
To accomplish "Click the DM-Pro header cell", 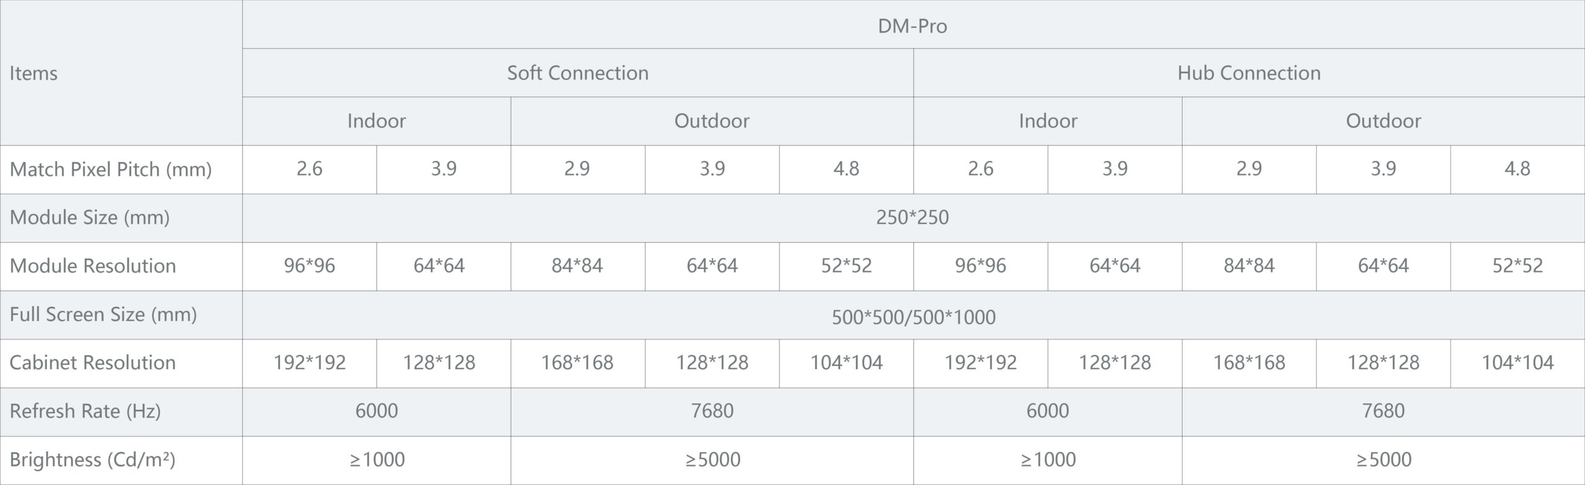I will [912, 26].
